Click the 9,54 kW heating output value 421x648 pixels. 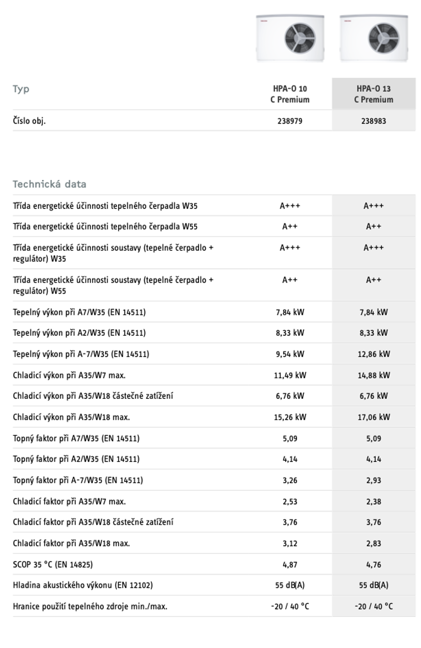[290, 354]
